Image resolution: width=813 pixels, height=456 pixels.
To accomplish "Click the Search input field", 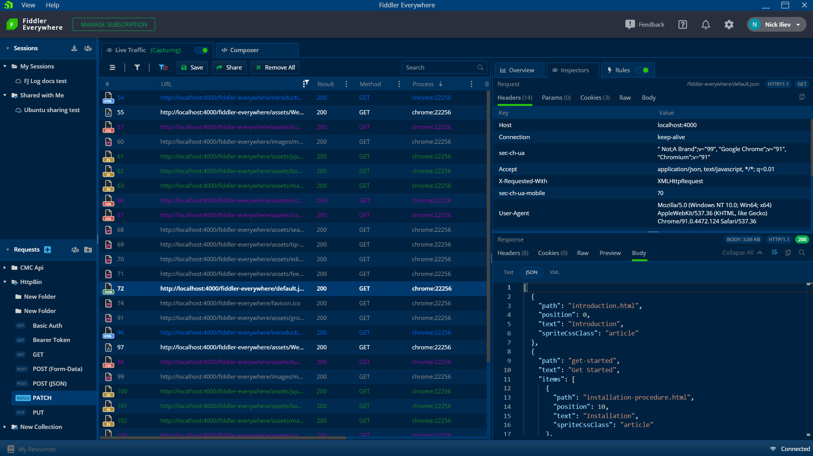I will pos(440,67).
